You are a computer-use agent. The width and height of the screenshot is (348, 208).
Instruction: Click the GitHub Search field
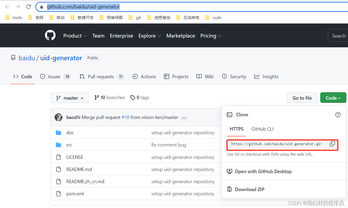(338, 36)
